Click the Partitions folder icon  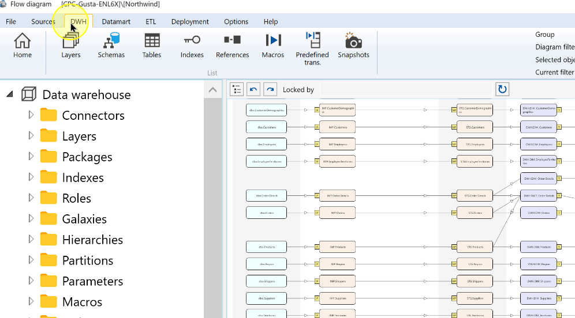pos(48,260)
